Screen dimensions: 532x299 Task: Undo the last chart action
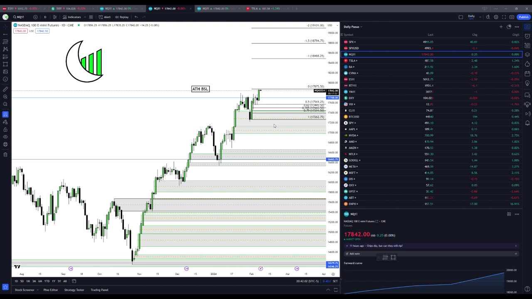click(x=136, y=17)
